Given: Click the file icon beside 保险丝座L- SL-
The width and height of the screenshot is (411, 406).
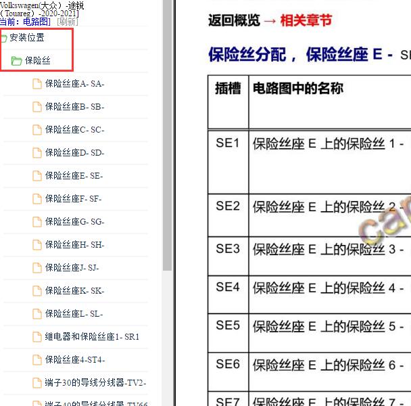Looking at the screenshot, I should click(x=37, y=313).
